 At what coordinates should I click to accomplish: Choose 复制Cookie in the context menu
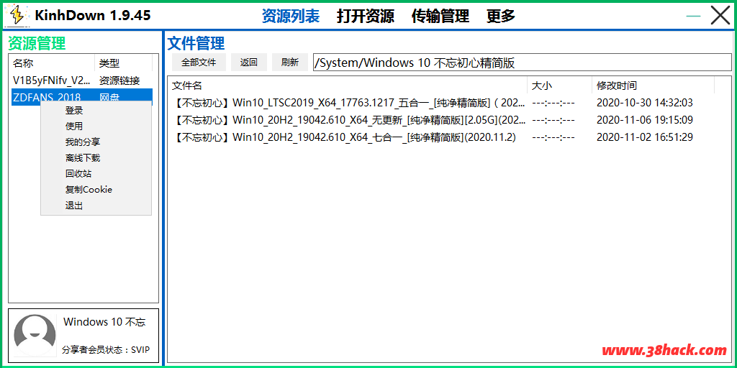(x=89, y=190)
